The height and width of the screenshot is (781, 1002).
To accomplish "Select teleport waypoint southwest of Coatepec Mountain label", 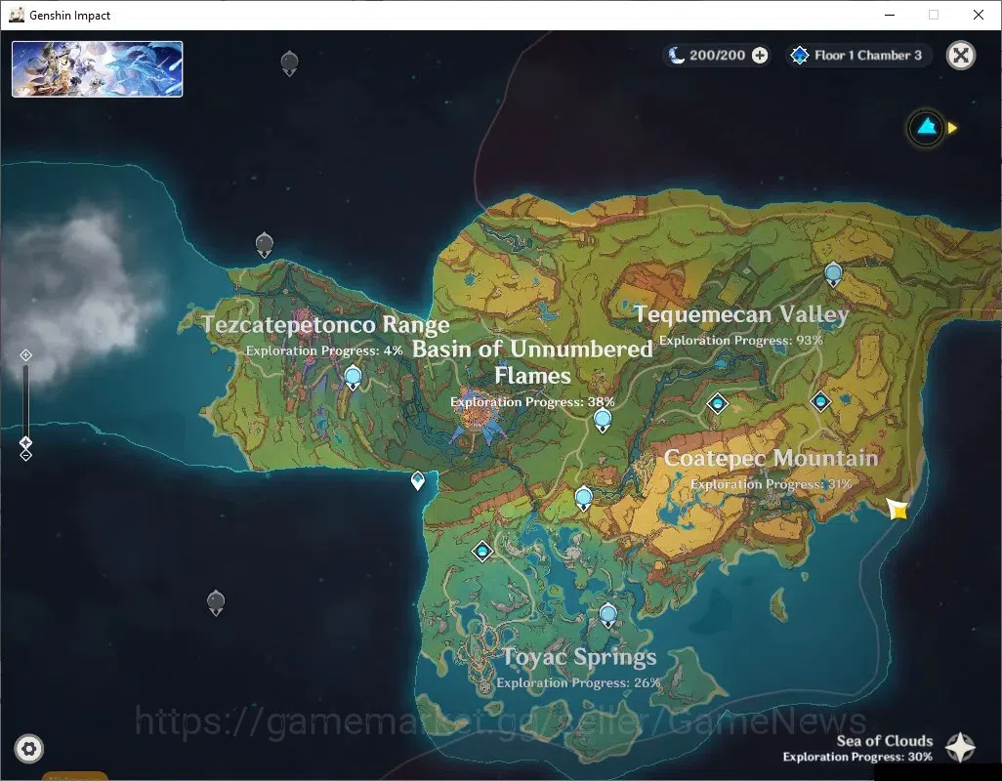I will click(x=583, y=498).
